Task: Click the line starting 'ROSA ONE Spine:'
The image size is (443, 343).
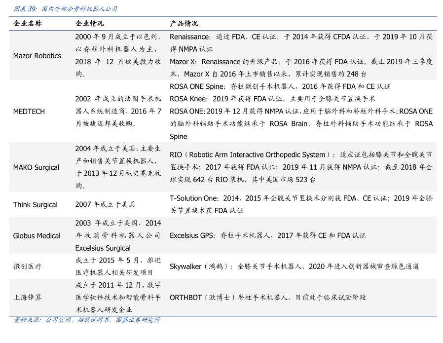Action: click(280, 86)
